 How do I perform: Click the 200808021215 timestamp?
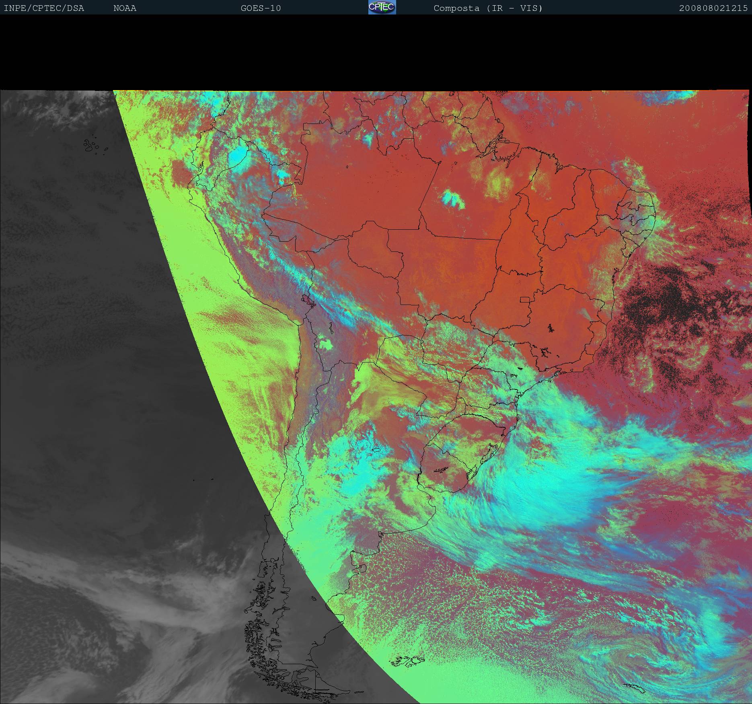coord(713,8)
